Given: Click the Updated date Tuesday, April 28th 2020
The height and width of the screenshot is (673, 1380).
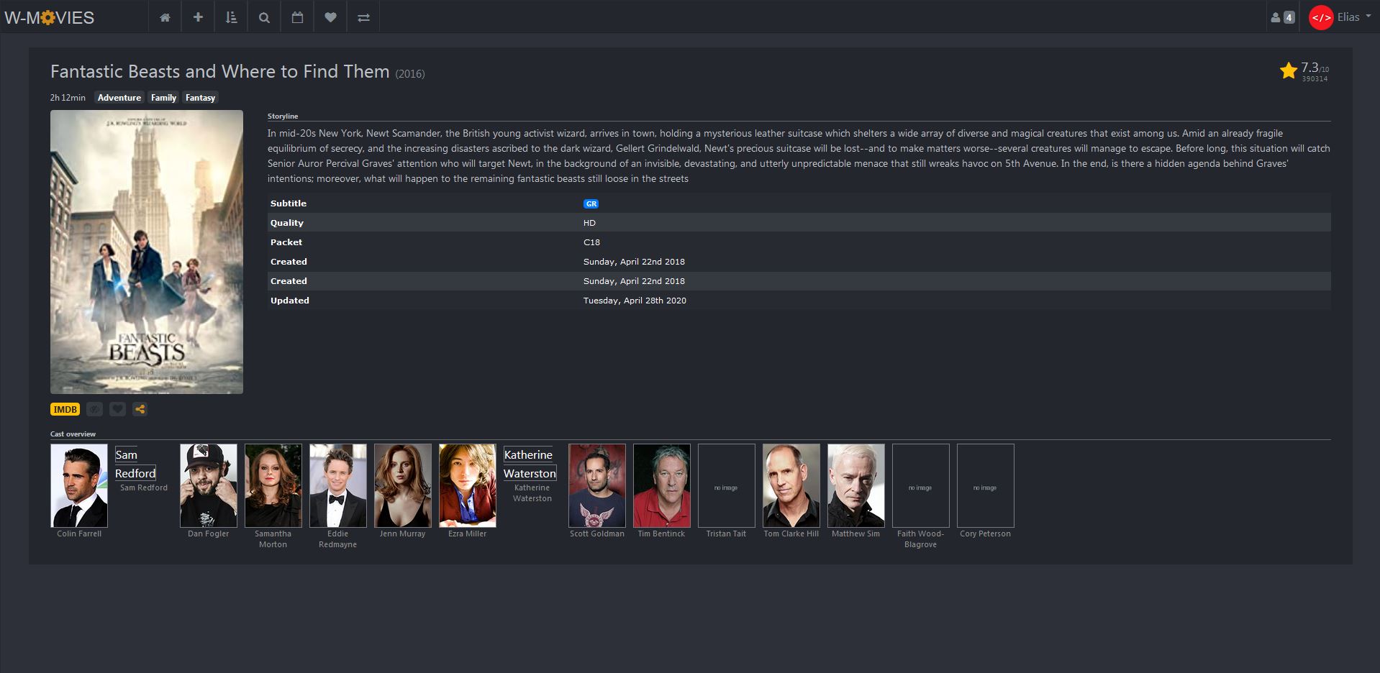Looking at the screenshot, I should coord(635,301).
